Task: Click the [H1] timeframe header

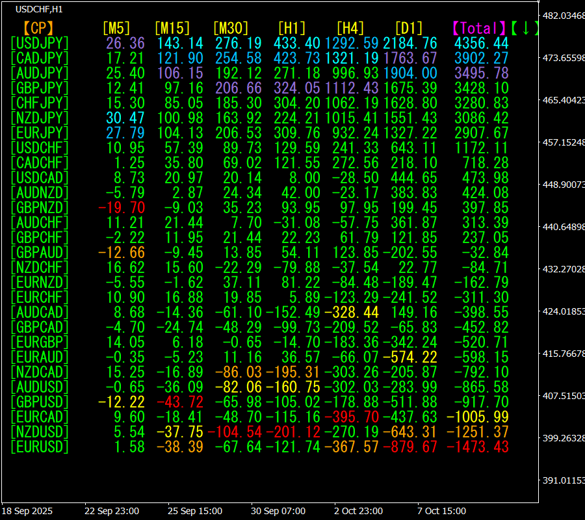Action: pyautogui.click(x=291, y=28)
